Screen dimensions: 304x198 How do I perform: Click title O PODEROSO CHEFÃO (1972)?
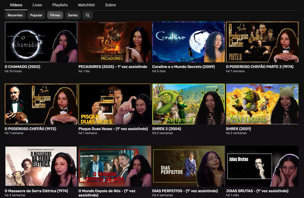click(x=30, y=129)
